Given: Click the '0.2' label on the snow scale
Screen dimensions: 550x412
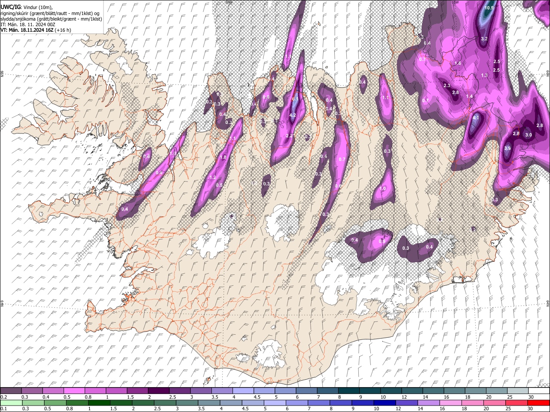Looking at the screenshot, I should (x=3, y=397).
